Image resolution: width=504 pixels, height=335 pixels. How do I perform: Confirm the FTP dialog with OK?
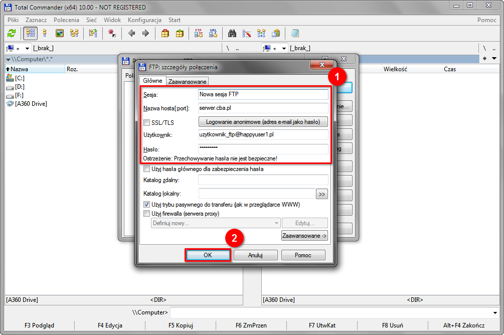click(208, 255)
